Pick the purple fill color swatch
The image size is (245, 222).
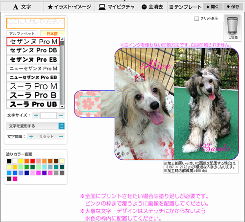45,173
